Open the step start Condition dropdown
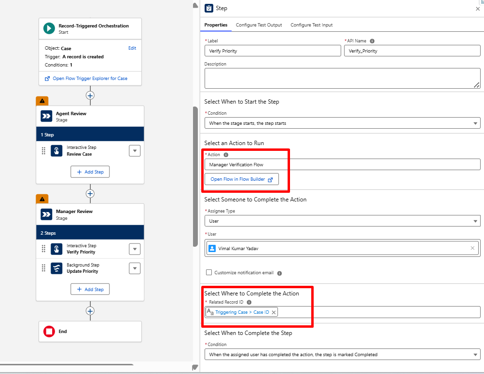484x374 pixels. [x=342, y=123]
